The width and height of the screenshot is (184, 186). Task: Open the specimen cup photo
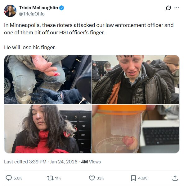point(136,129)
